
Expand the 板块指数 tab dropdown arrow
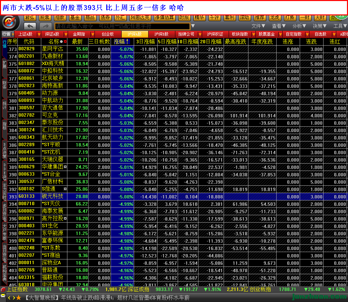pyautogui.click(x=253, y=35)
